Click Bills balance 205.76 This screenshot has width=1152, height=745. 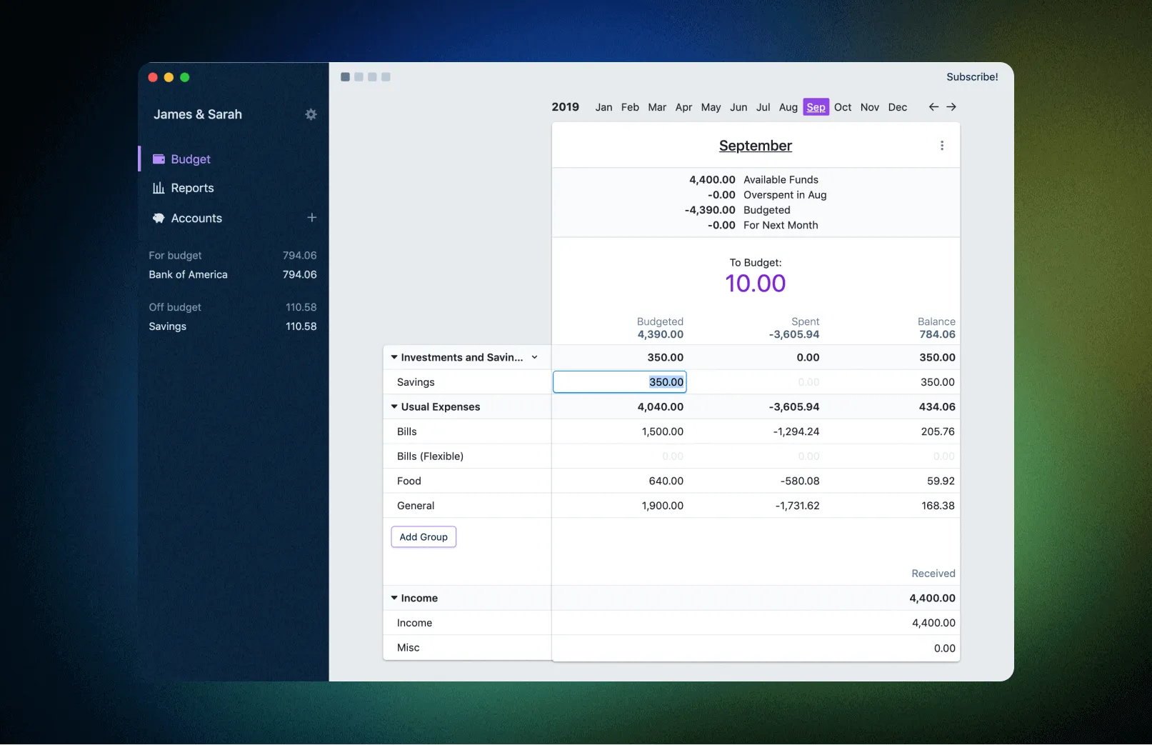point(938,431)
